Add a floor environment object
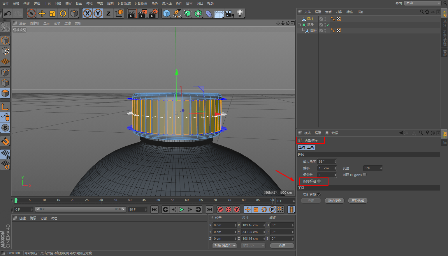 click(219, 13)
